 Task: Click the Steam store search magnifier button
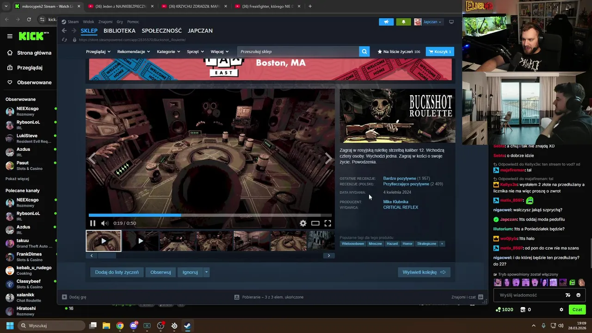click(364, 51)
